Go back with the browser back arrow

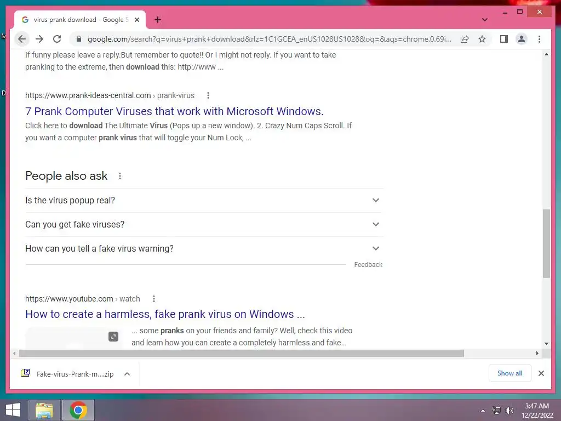click(22, 39)
